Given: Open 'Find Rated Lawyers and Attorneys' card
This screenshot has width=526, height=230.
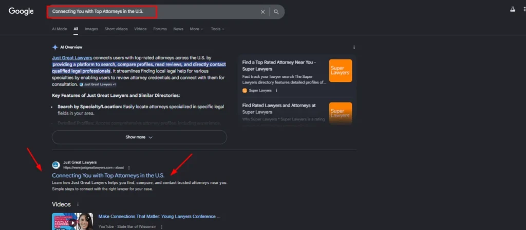Looking at the screenshot, I should [x=279, y=109].
